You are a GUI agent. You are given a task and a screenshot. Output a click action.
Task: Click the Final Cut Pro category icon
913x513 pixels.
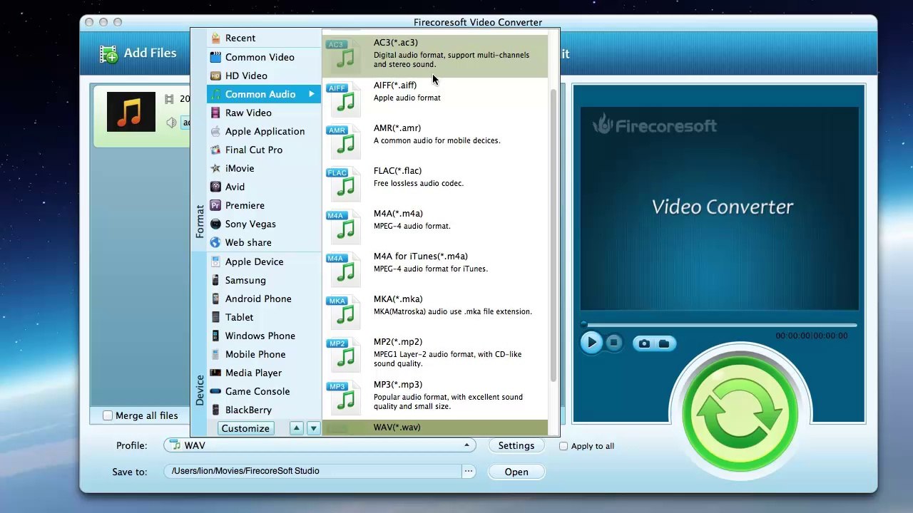point(215,150)
